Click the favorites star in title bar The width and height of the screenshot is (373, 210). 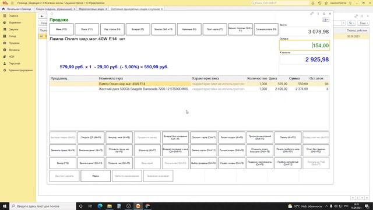[x=326, y=3]
